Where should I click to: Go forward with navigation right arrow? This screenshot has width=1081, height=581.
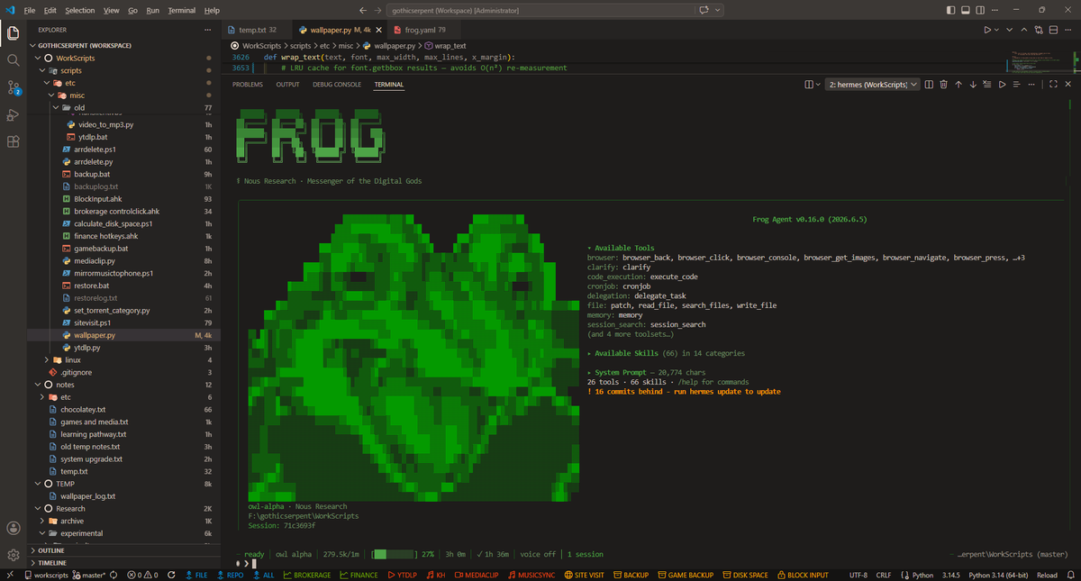click(x=378, y=10)
